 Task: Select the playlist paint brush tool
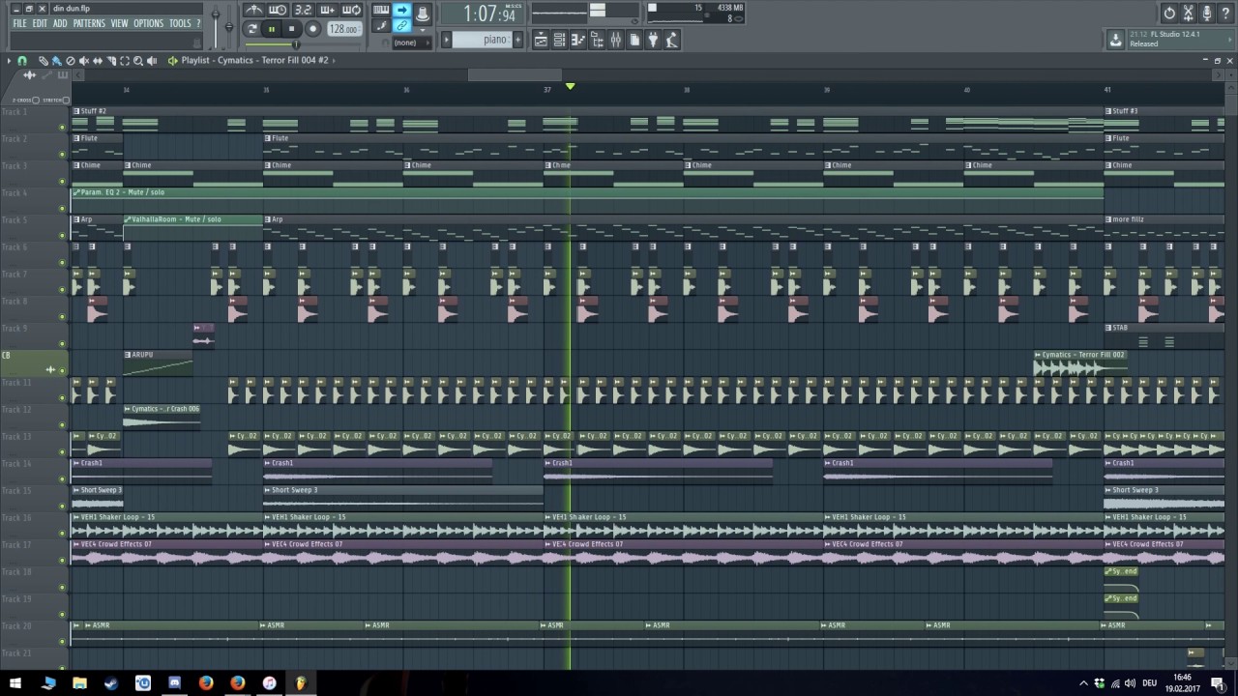pyautogui.click(x=56, y=61)
